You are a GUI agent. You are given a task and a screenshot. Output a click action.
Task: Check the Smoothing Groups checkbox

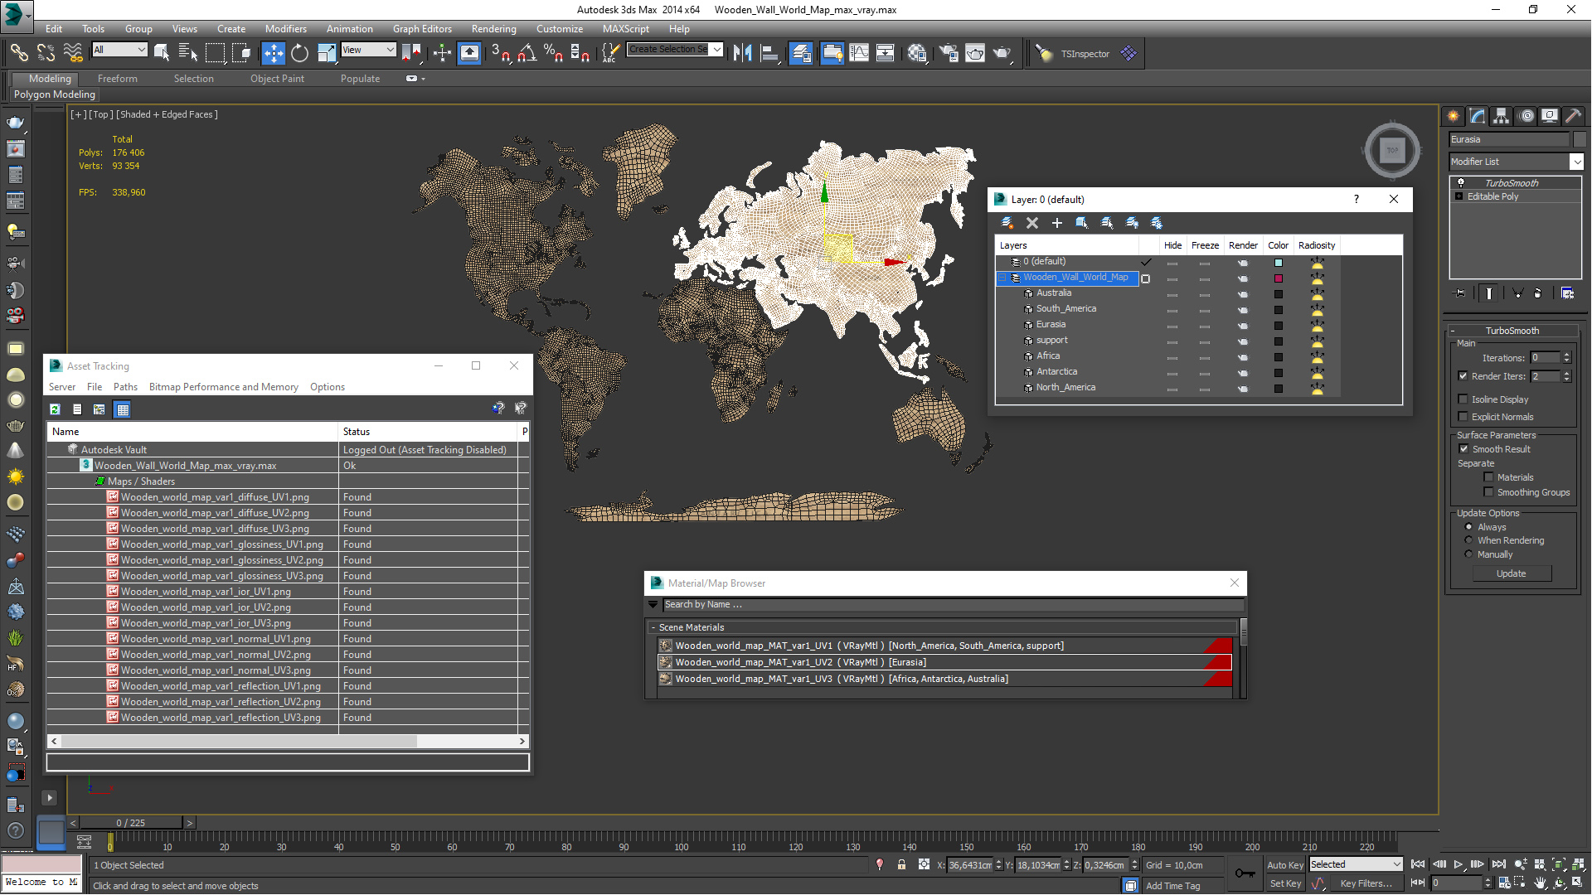pyautogui.click(x=1488, y=492)
